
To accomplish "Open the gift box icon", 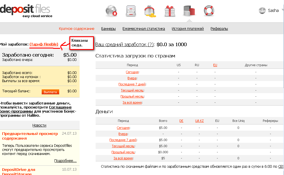I will click(x=170, y=11).
